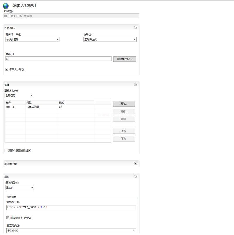The width and height of the screenshot is (234, 235).
Task: Click the globe icon beside 编辑入站规则
Action: click(x=6, y=6)
